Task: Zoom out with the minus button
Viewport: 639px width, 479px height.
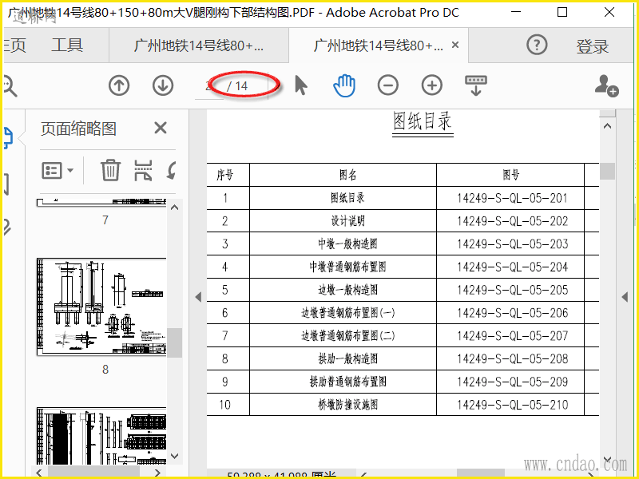Action: tap(388, 86)
